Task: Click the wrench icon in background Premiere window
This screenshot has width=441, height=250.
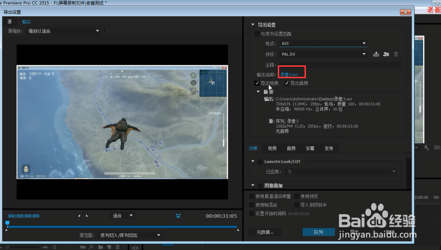Action: (x=426, y=147)
